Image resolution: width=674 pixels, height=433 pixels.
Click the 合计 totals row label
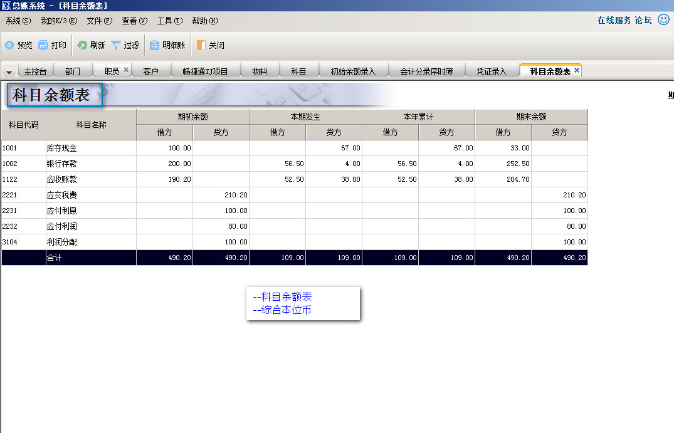pos(55,258)
